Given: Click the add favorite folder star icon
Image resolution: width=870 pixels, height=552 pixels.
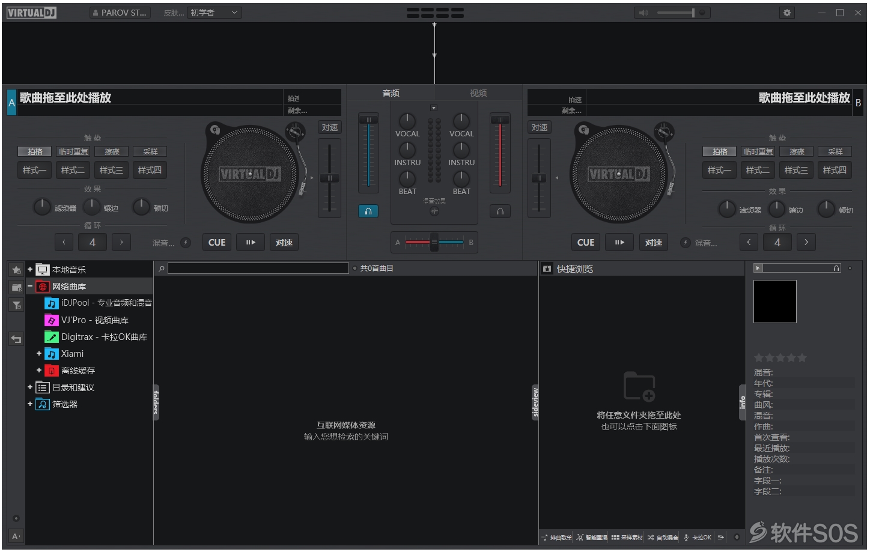Looking at the screenshot, I should [16, 270].
